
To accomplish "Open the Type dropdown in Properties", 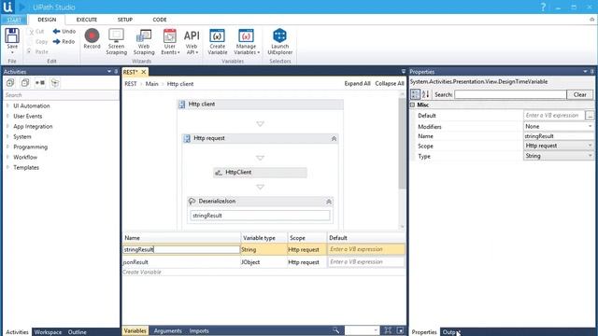I will pyautogui.click(x=590, y=156).
